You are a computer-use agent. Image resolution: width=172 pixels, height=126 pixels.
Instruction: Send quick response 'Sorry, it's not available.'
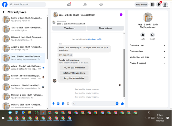74,78
